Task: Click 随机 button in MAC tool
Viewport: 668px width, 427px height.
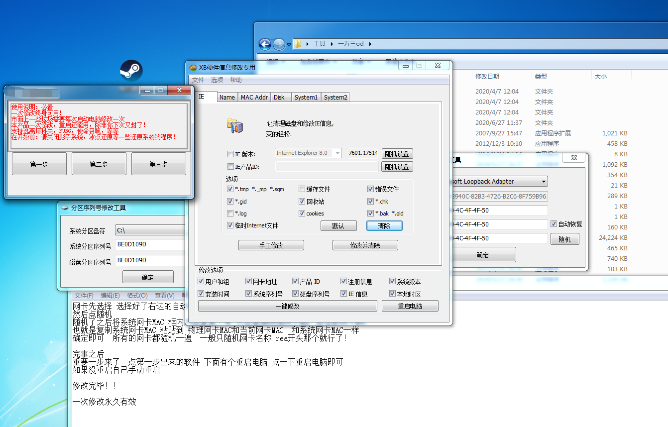Action: pyautogui.click(x=565, y=239)
